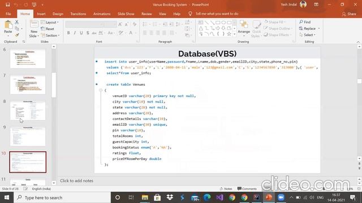Click the Start From Beginning slideshow icon
The height and width of the screenshot is (203, 362).
click(x=34, y=5)
